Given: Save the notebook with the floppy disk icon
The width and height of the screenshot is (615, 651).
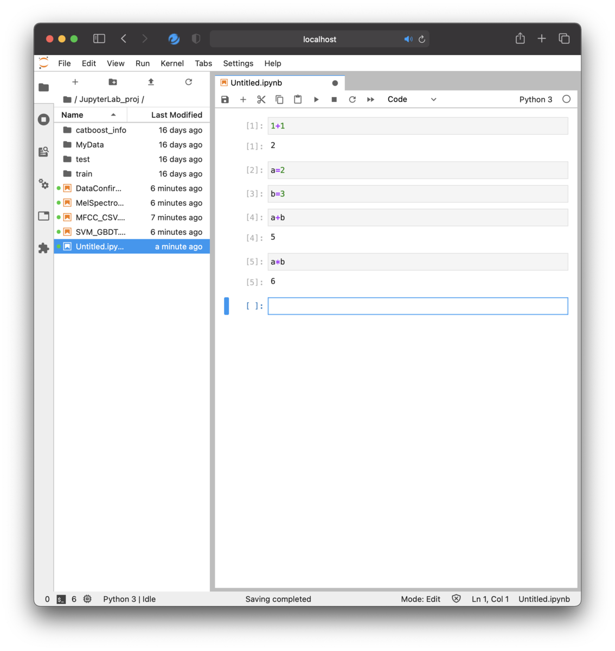Looking at the screenshot, I should tap(225, 99).
